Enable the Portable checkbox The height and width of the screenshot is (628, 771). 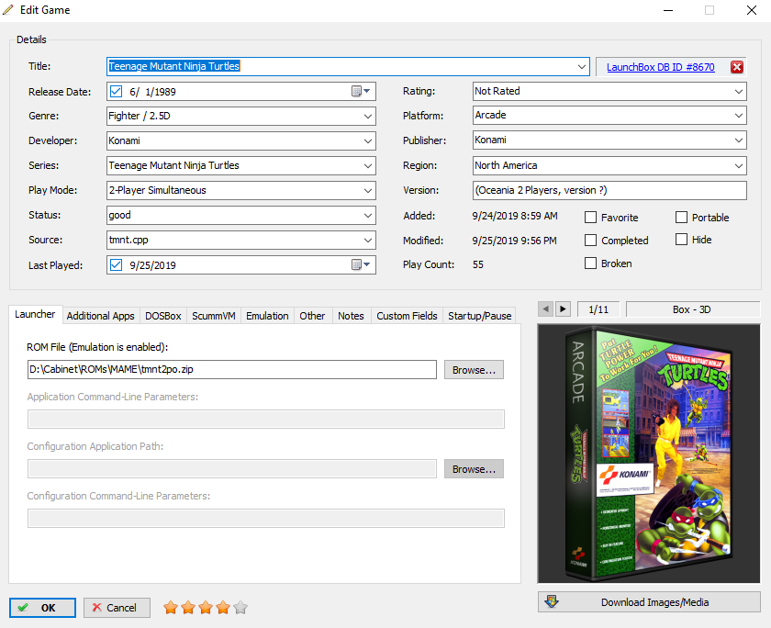tap(681, 218)
